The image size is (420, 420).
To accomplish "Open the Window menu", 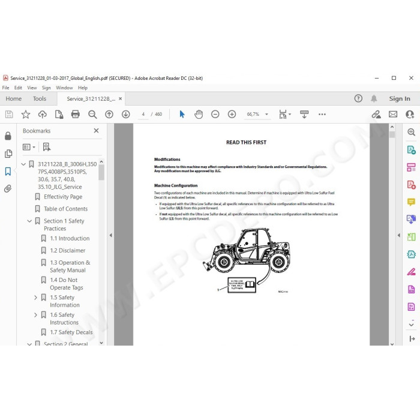I will pos(64,88).
